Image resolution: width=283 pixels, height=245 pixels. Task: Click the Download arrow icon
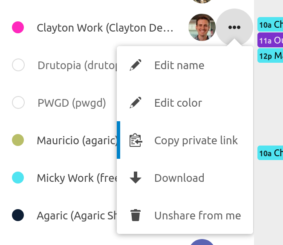pyautogui.click(x=136, y=178)
